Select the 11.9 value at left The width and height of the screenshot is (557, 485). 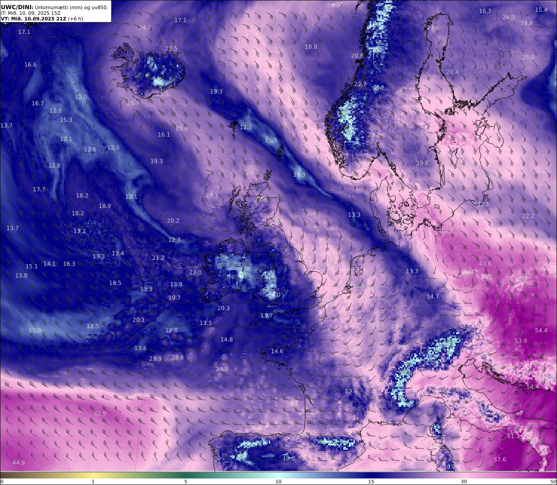point(35,330)
